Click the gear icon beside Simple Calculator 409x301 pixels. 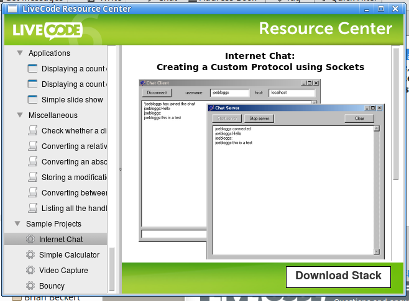30,255
